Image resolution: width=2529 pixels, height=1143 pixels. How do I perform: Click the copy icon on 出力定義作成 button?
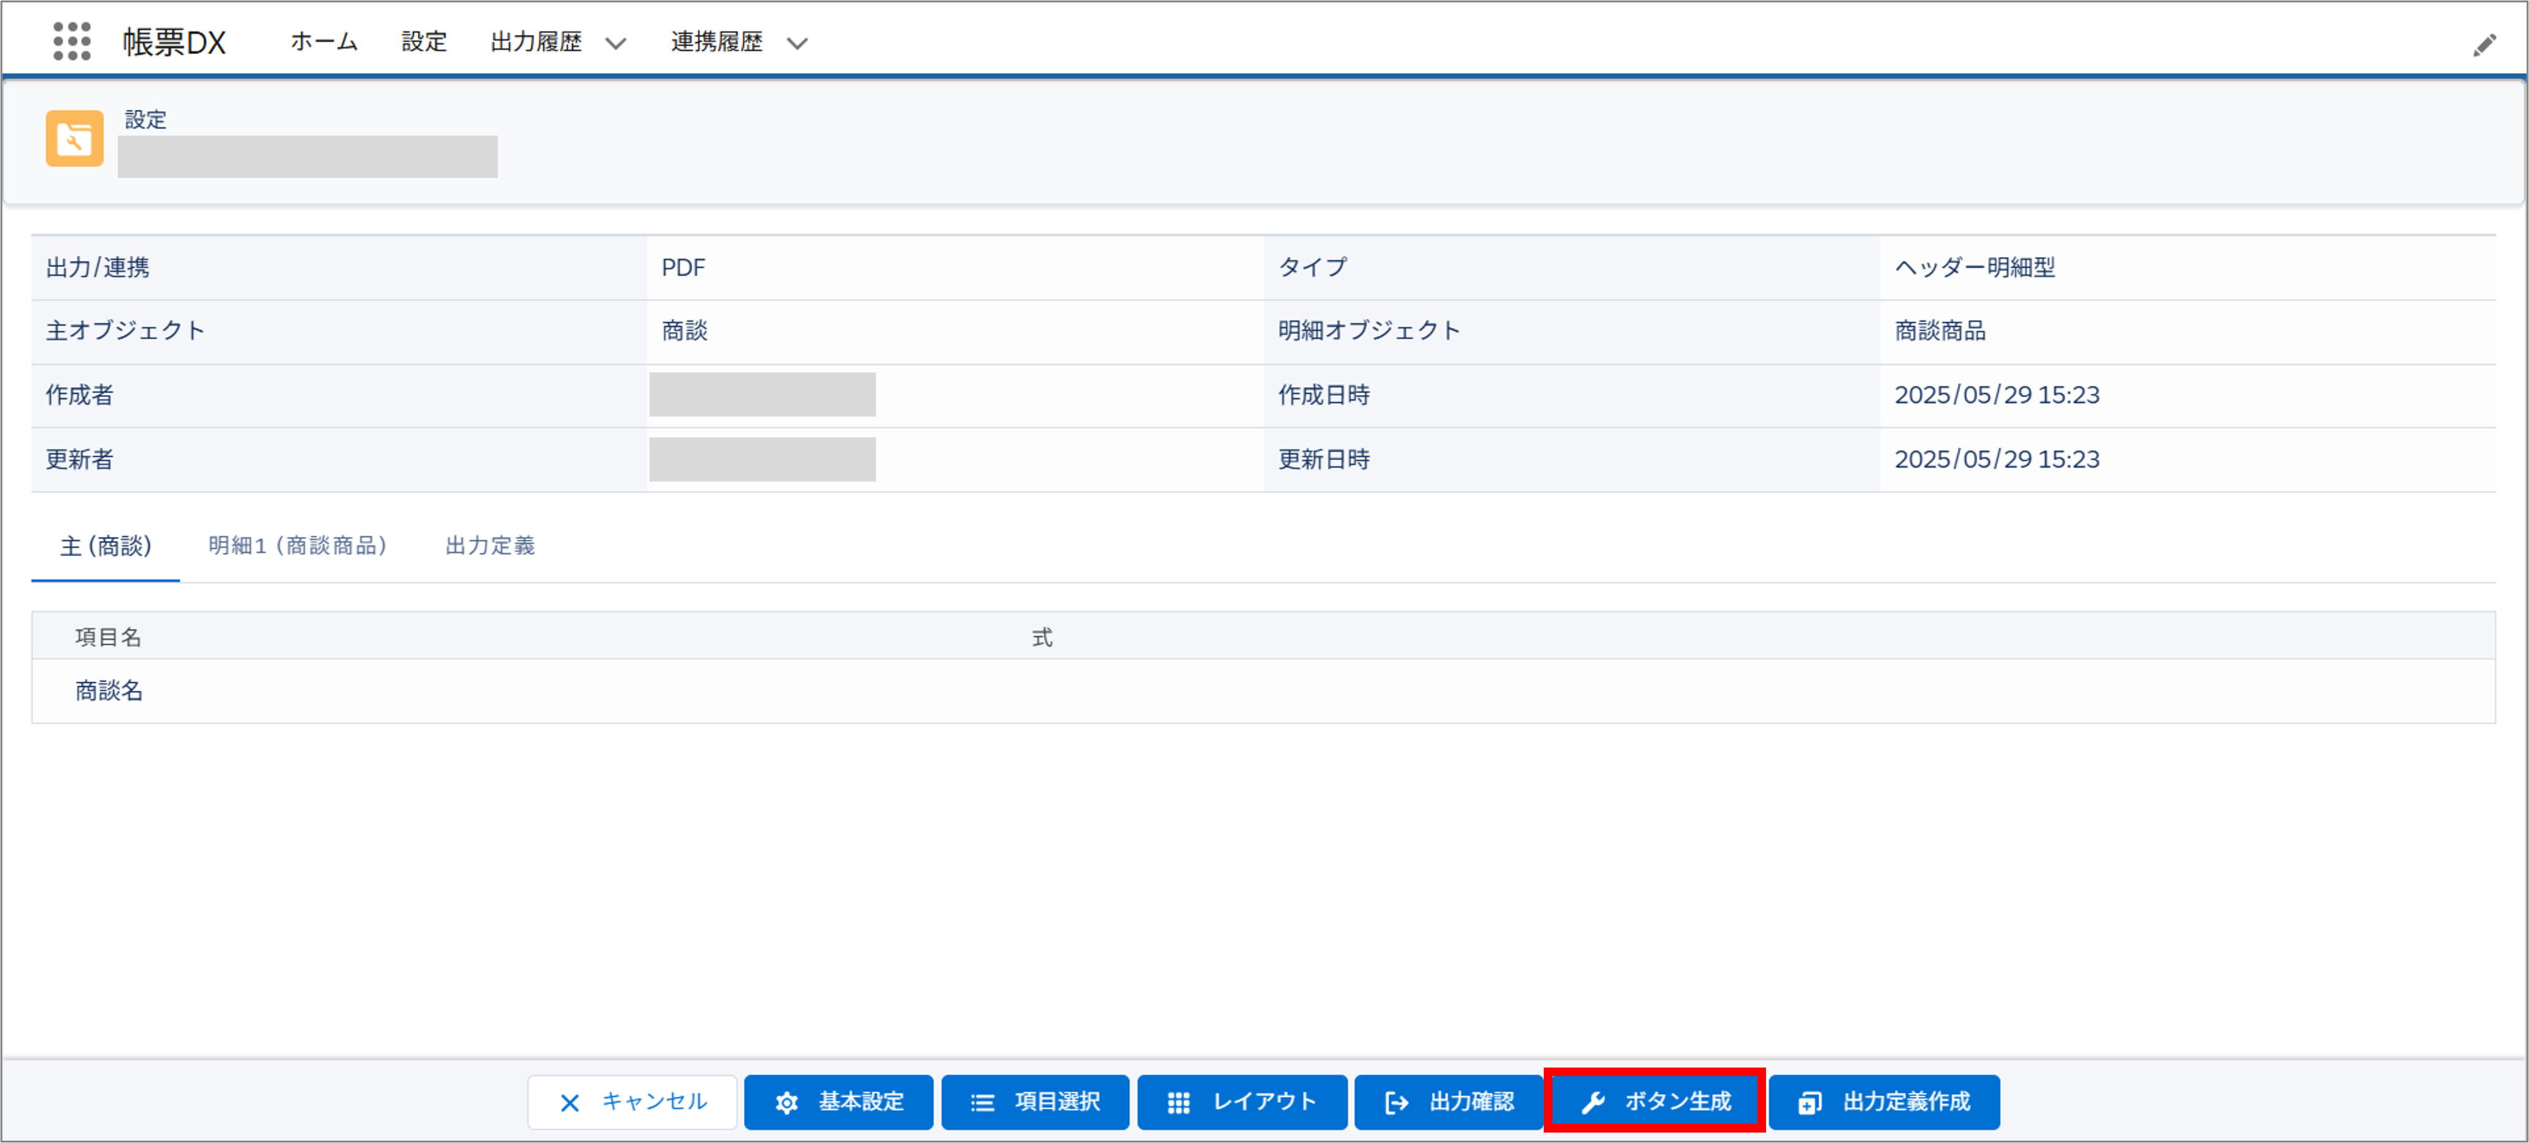1810,1103
